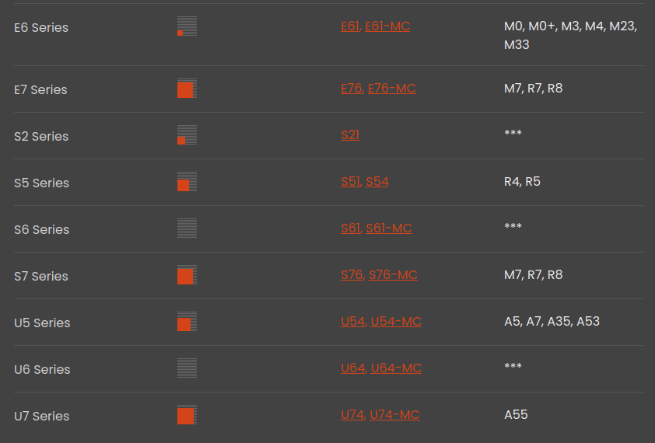
Task: Open the S61-MC link
Action: [389, 228]
